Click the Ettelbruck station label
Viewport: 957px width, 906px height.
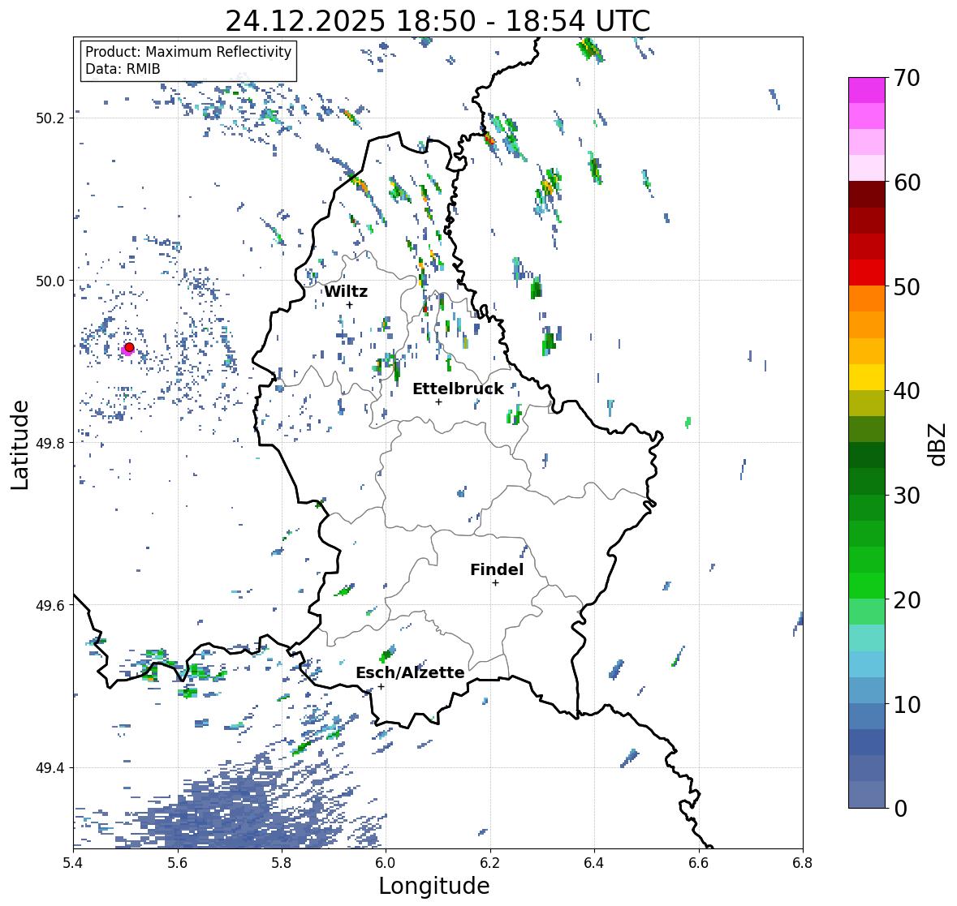tap(458, 389)
